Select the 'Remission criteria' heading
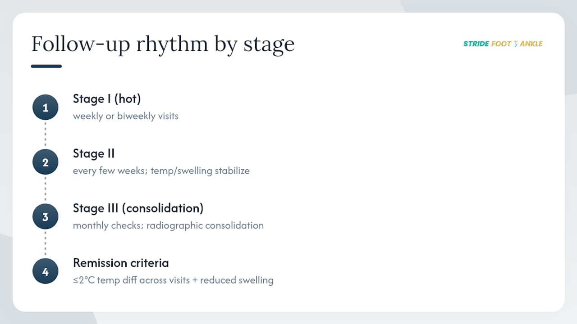 121,263
